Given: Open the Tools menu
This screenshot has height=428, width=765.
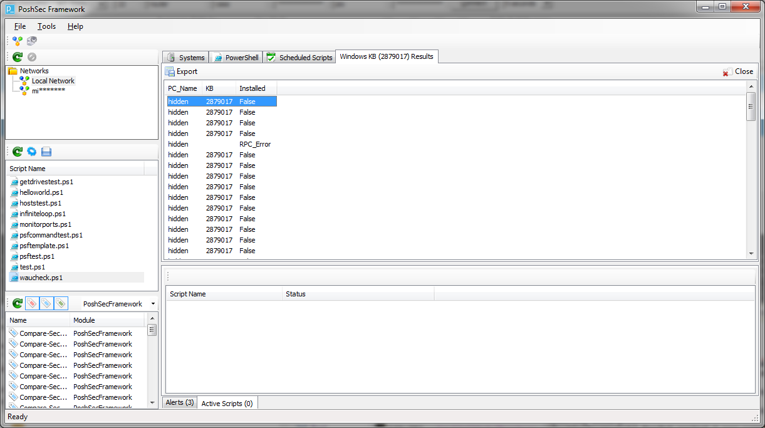Looking at the screenshot, I should (46, 26).
